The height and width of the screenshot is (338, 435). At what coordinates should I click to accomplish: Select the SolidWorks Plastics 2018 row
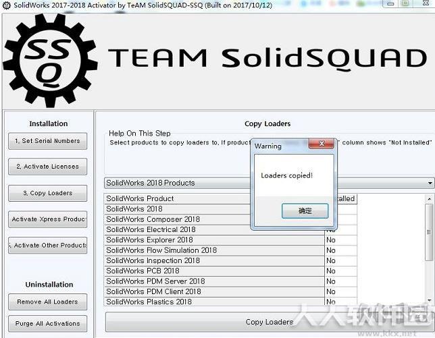(x=214, y=302)
